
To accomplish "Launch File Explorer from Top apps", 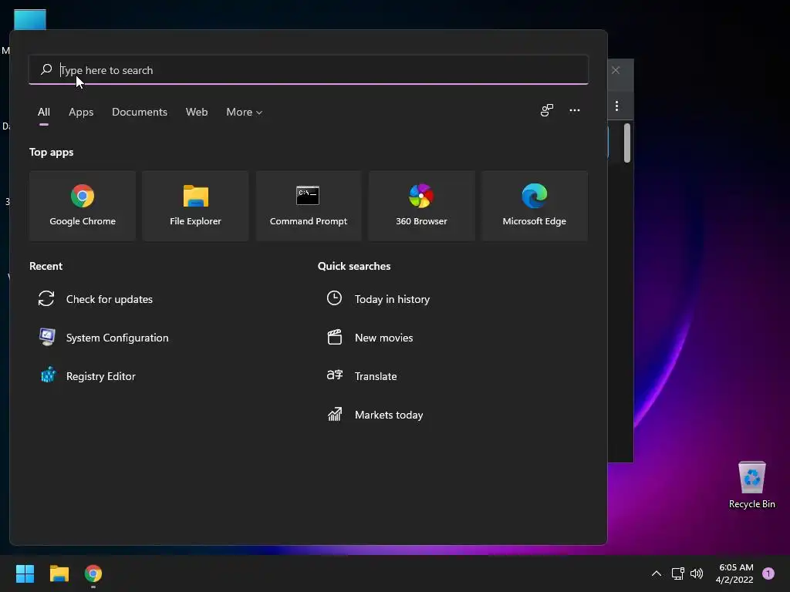I will coord(195,206).
